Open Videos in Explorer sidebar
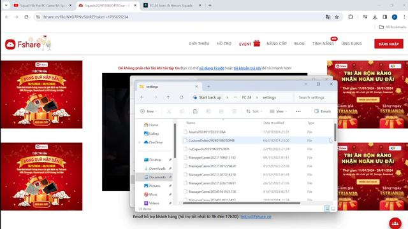The height and width of the screenshot is (229, 408). (152, 203)
